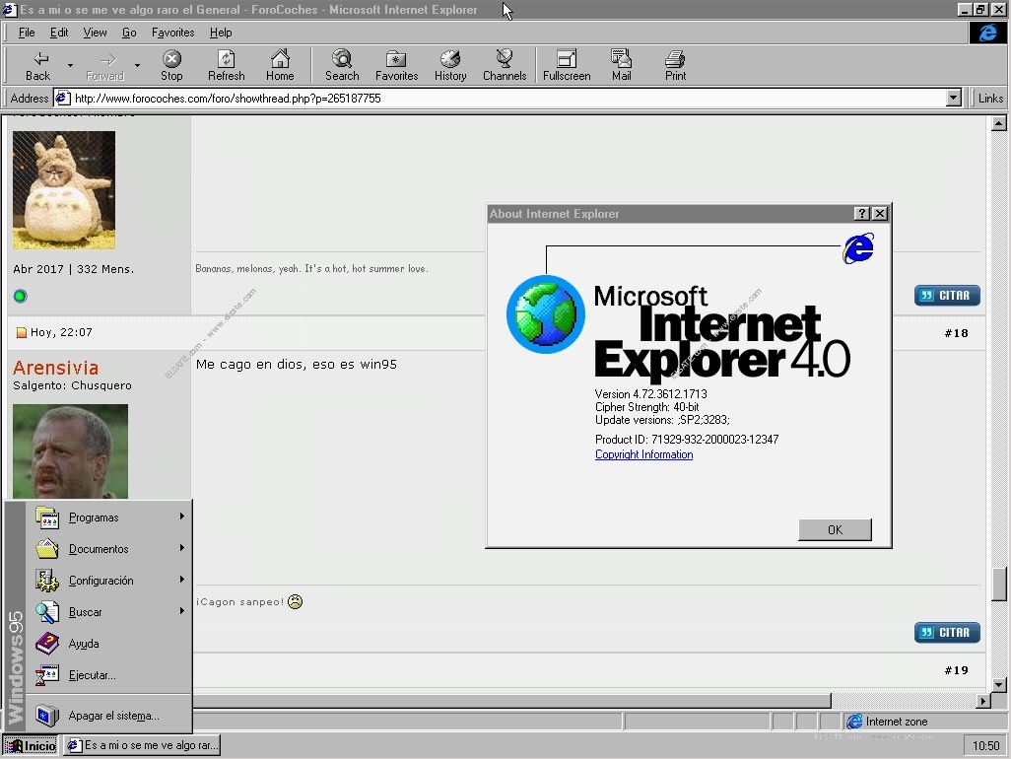
Task: Open the address bar dropdown arrow
Action: point(953,98)
